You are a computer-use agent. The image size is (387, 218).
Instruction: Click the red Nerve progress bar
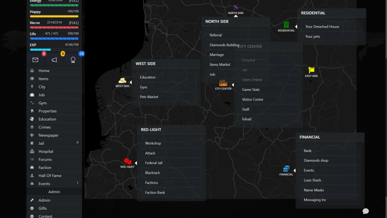click(54, 28)
